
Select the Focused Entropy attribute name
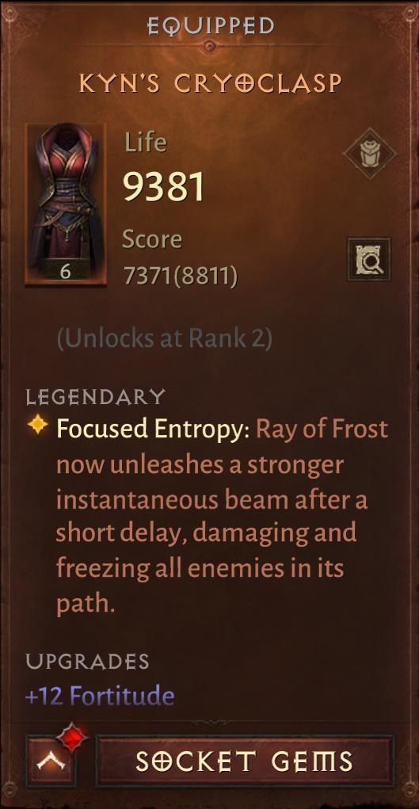point(153,429)
